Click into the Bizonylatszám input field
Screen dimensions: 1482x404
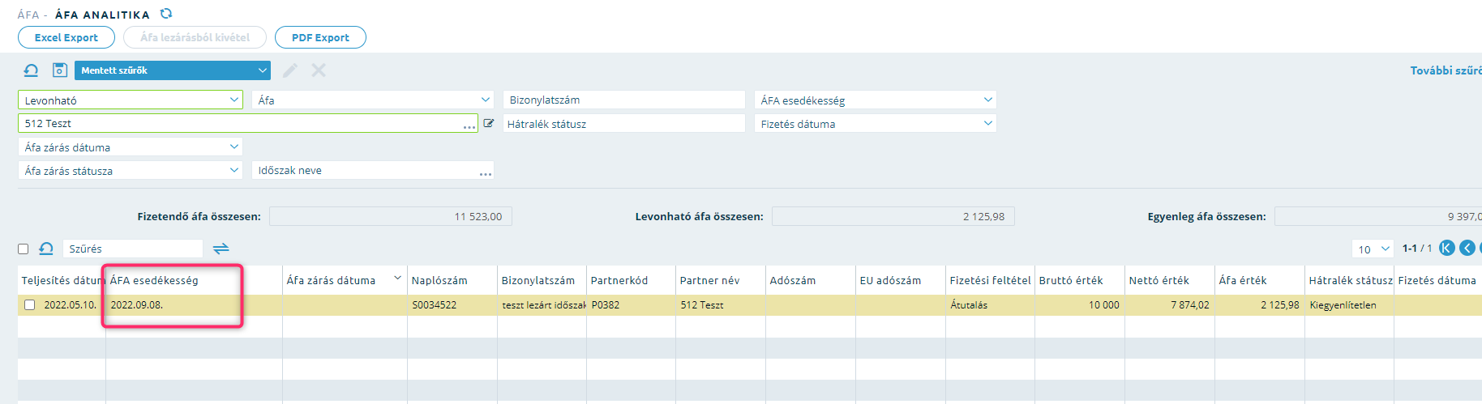[x=624, y=100]
